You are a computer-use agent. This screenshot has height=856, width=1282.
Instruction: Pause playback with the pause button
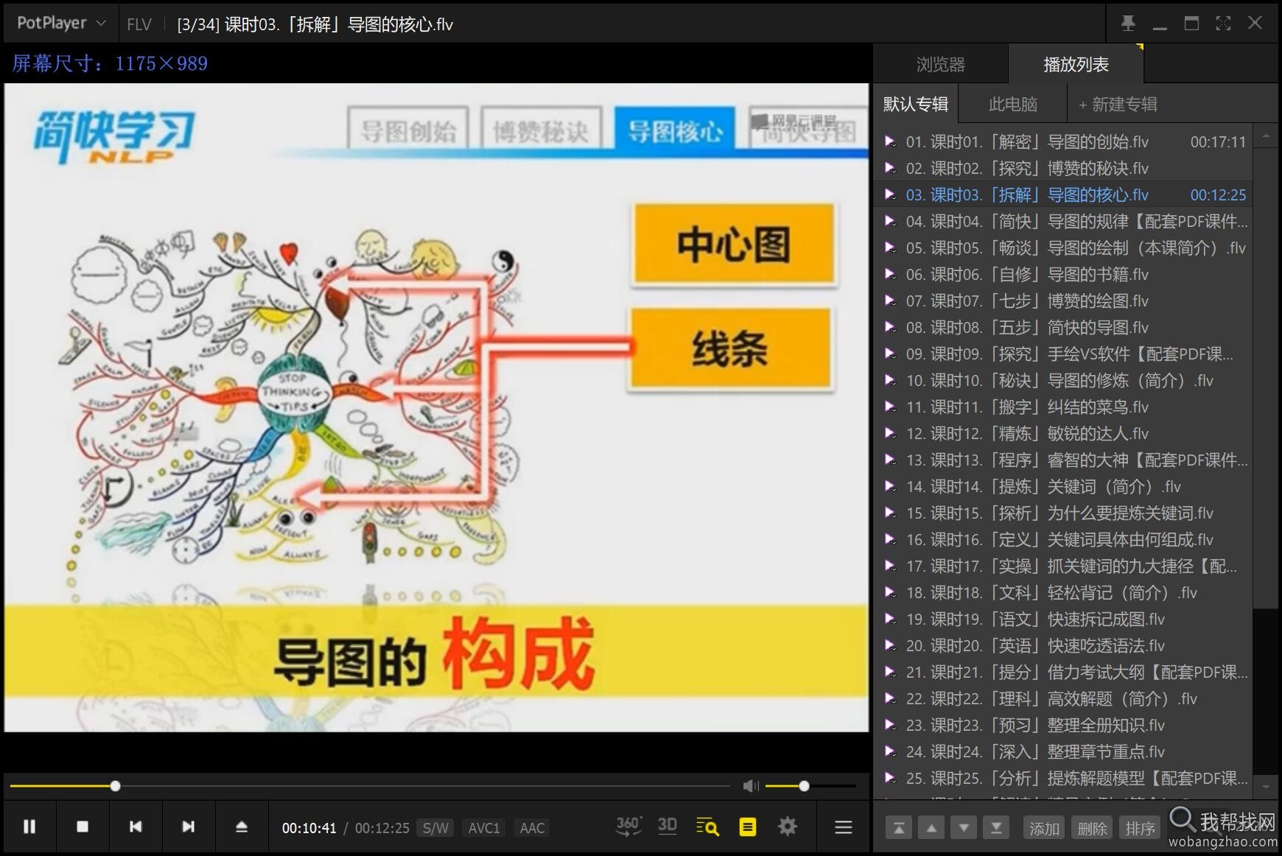click(29, 827)
